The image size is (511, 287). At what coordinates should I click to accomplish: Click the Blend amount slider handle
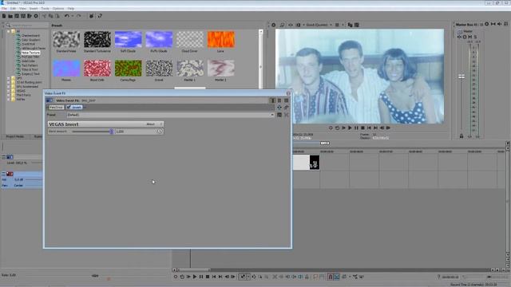(111, 132)
